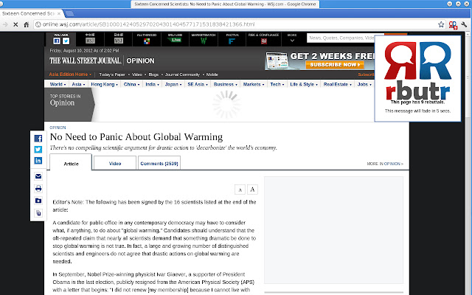Increase article text size with large A

point(252,190)
